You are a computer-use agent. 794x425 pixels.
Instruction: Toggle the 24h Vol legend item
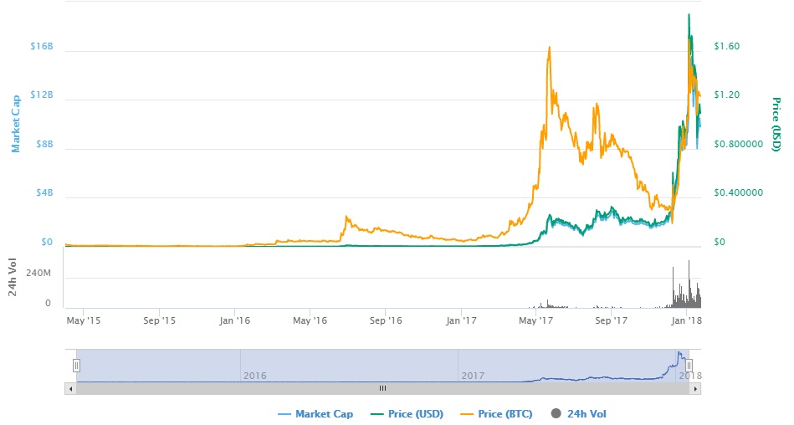[586, 414]
